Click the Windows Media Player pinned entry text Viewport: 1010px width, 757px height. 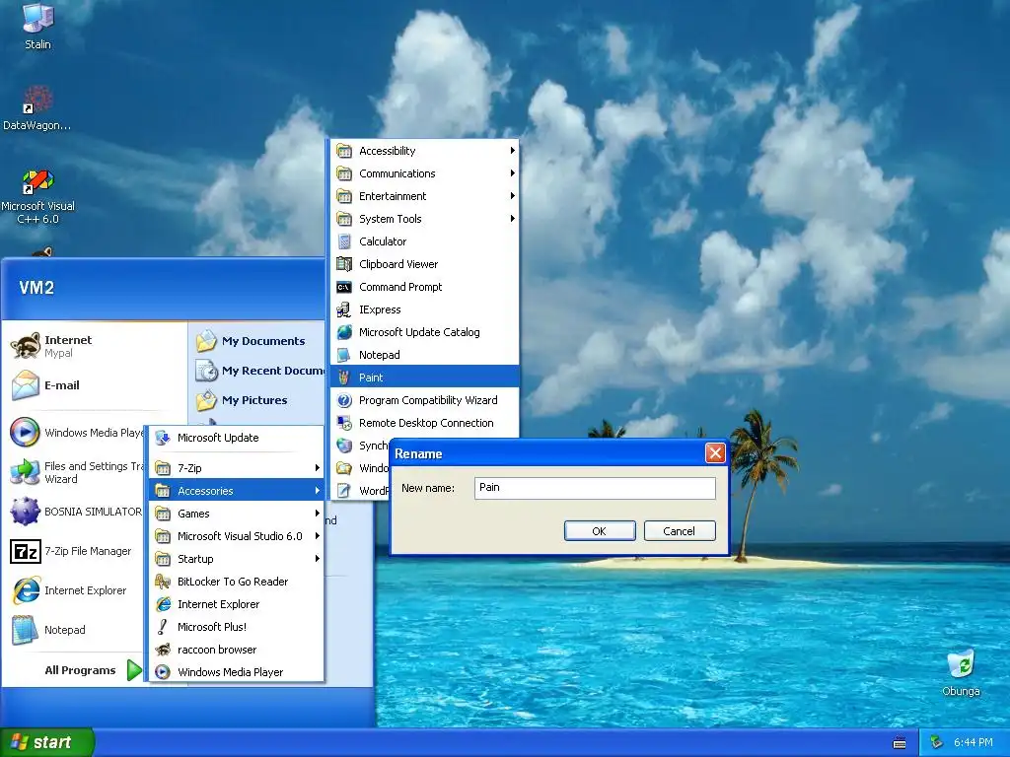coord(94,433)
